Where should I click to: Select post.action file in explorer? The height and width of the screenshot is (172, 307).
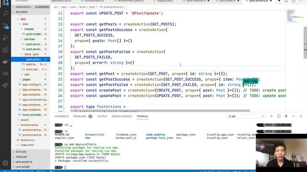tap(31, 59)
